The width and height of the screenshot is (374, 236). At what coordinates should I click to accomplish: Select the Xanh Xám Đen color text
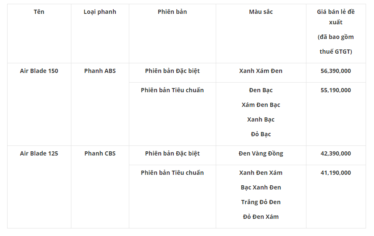pyautogui.click(x=261, y=71)
